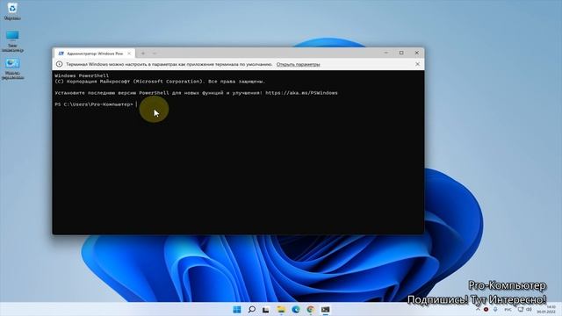Image resolution: width=562 pixels, height=316 pixels.
Task: Click the red recording tray icon
Action: coord(486,309)
